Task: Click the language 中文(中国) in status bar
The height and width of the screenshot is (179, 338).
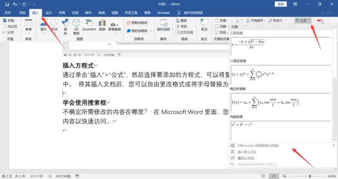Action: [63, 176]
